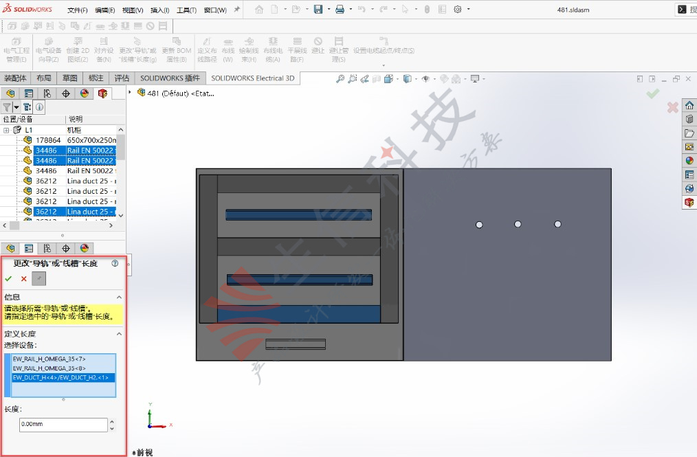Switch to the 标注 ribbon tab
The height and width of the screenshot is (457, 697).
click(x=96, y=78)
